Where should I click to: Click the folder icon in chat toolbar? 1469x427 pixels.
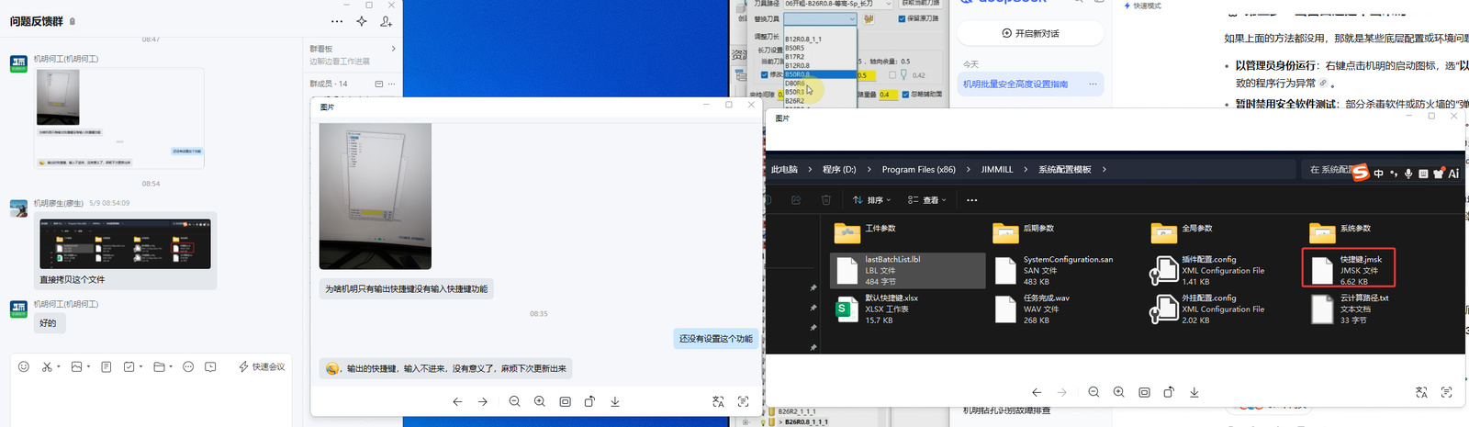[x=159, y=366]
